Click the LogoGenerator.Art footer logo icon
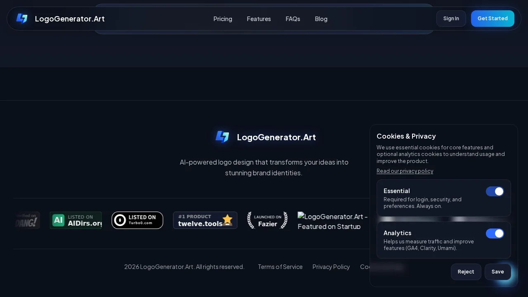The image size is (528, 297). pos(222,137)
